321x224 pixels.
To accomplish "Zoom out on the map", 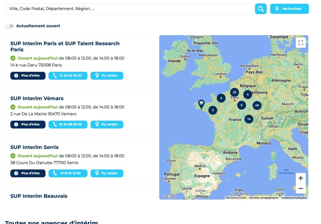I will pos(301,188).
